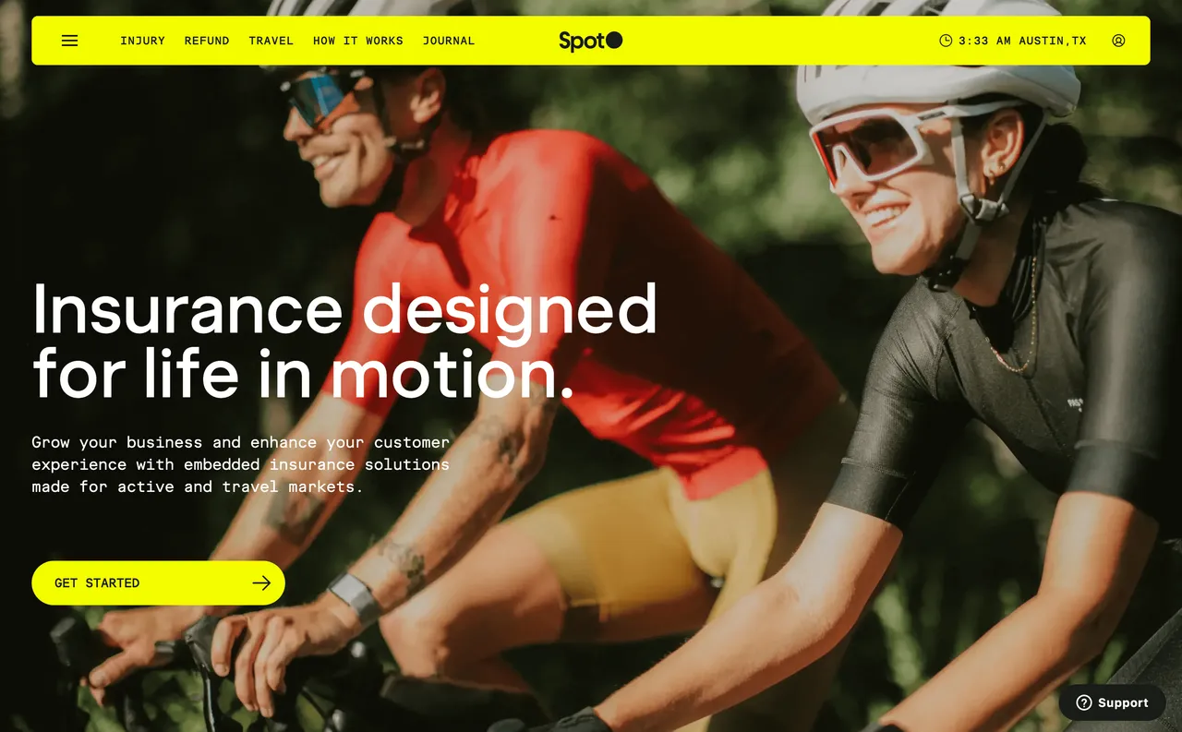Viewport: 1182px width, 732px height.
Task: Select Travel in the navigation bar
Action: [x=271, y=41]
